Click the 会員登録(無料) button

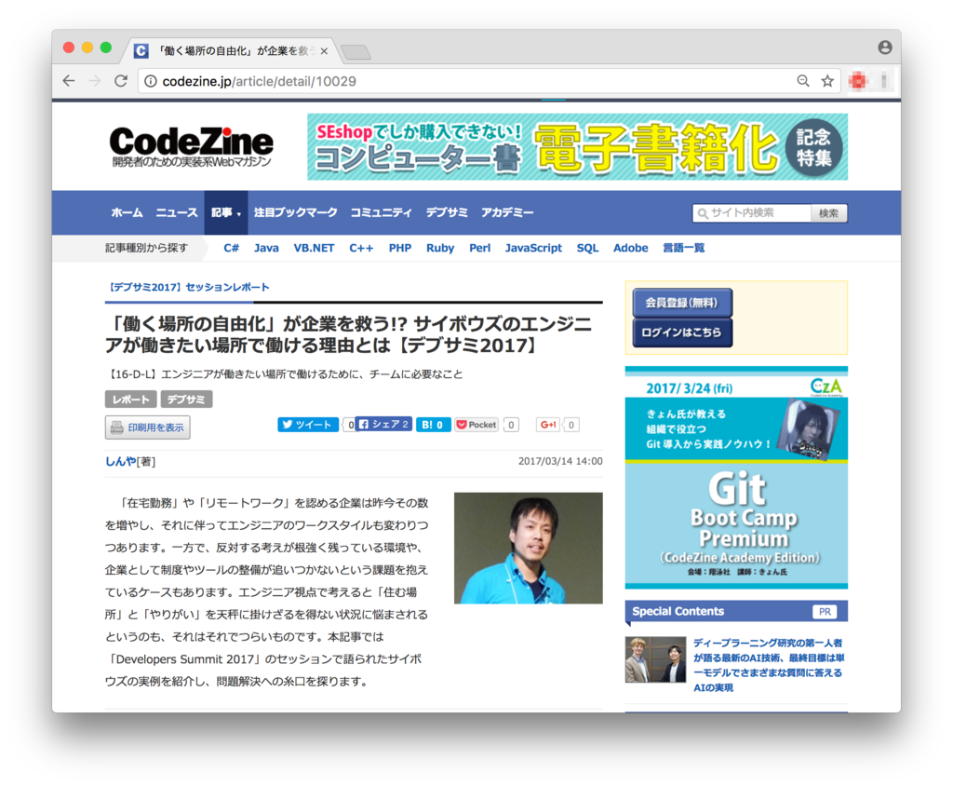pyautogui.click(x=682, y=303)
